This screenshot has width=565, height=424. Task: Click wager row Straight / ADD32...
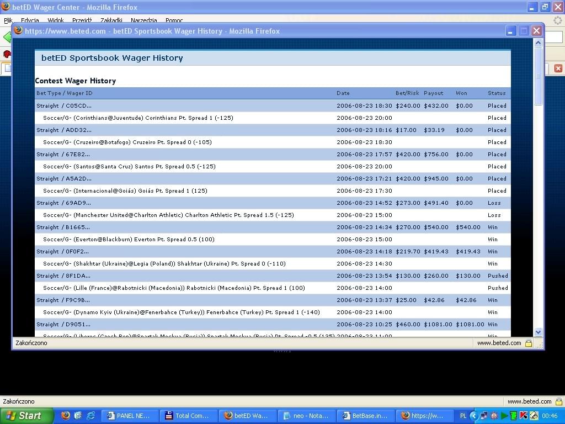tap(273, 130)
